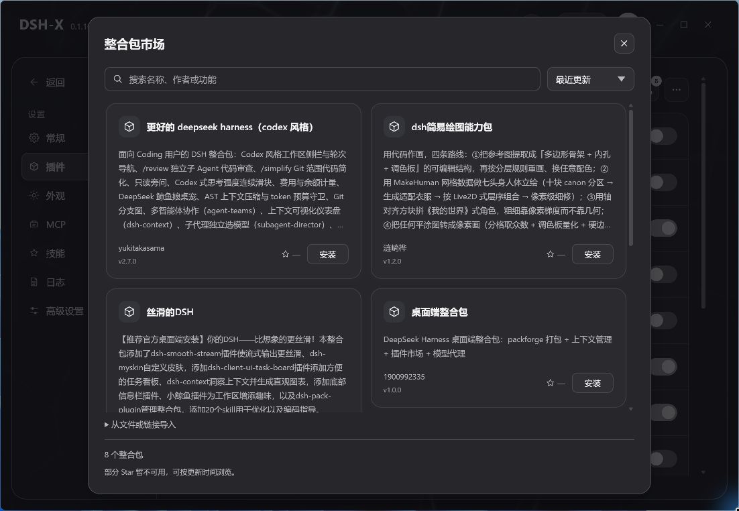Viewport: 739px width, 511px height.
Task: Click the author name yukitakasama
Action: (141, 248)
